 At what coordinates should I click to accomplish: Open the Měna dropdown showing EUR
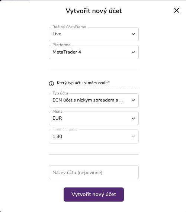[x=94, y=118]
